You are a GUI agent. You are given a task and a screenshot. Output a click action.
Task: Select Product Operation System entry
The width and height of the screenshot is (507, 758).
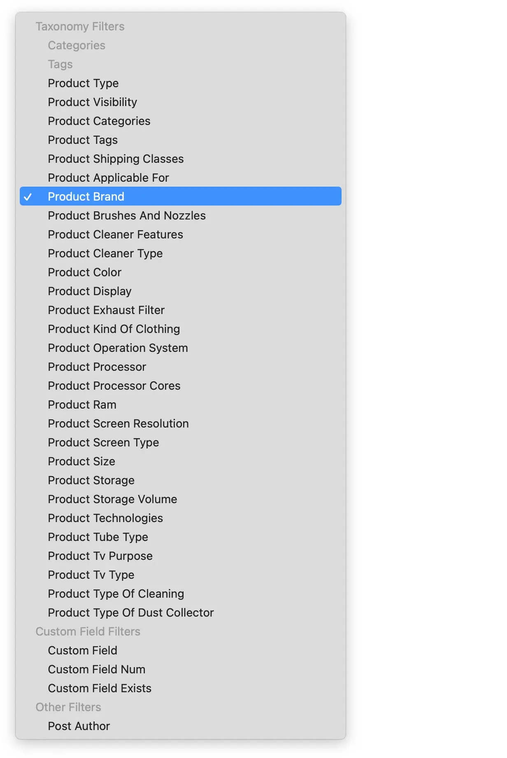tap(118, 348)
